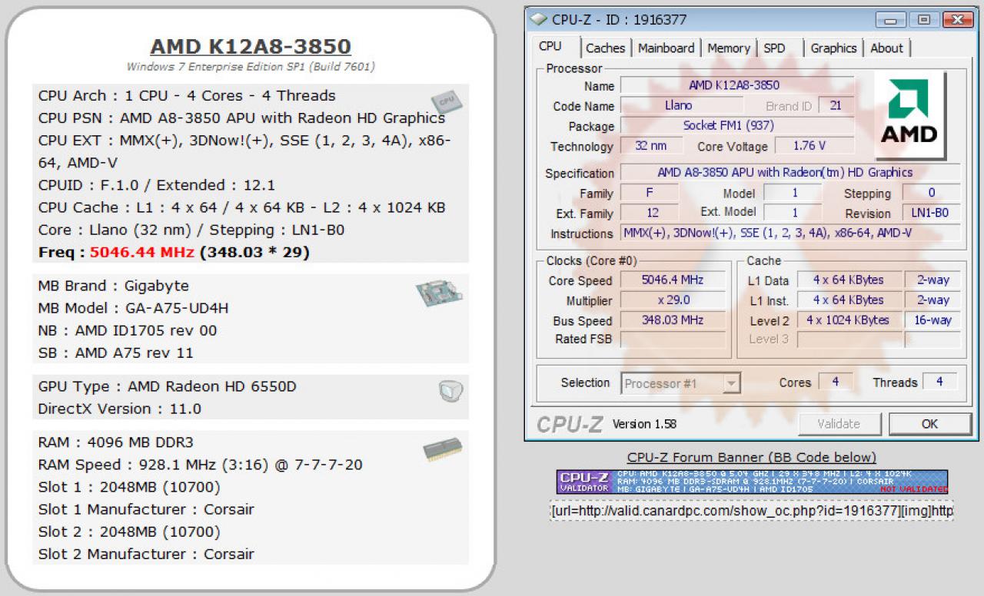Click the Multiplier value x 29.0
Viewport: 984px width, 596px height.
[x=673, y=300]
